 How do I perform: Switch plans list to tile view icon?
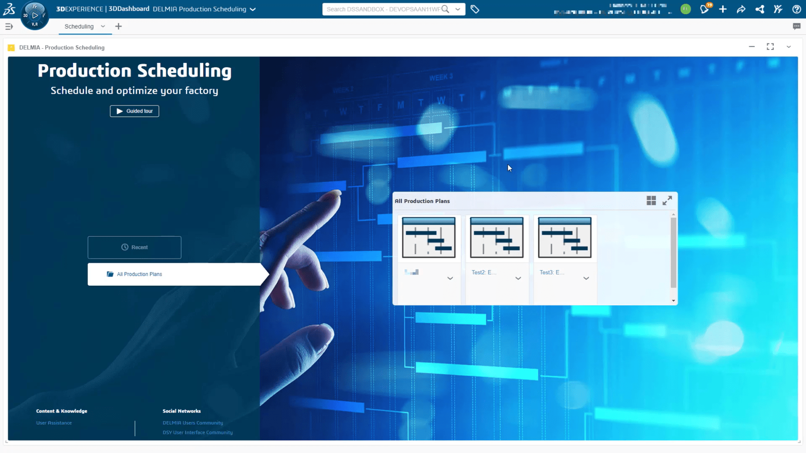651,201
